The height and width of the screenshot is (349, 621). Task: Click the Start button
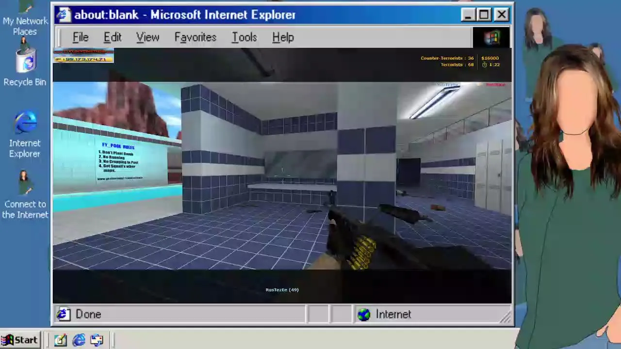19,340
